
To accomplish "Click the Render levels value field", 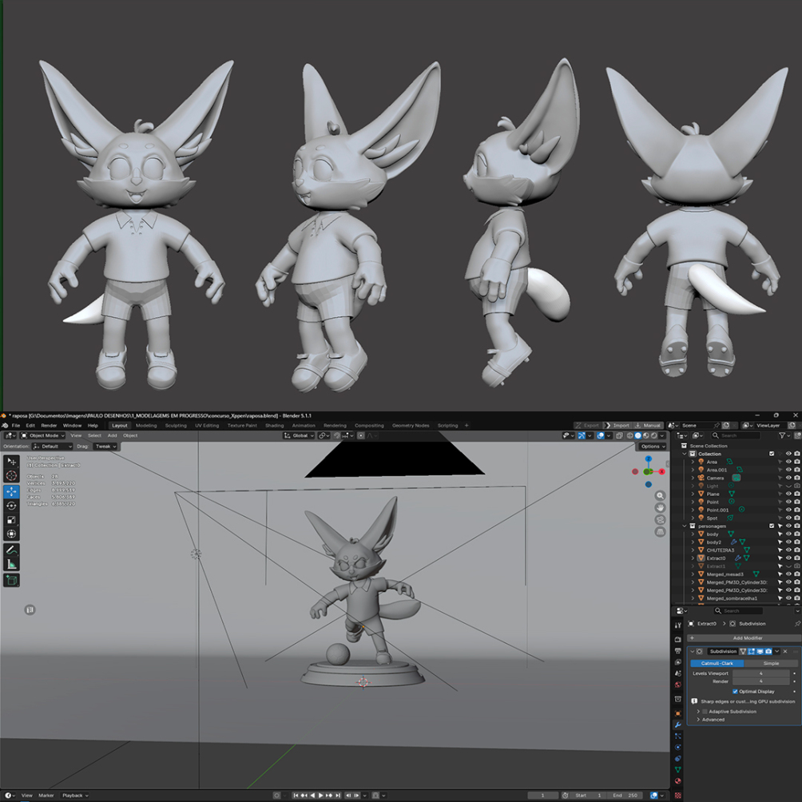I will point(761,681).
